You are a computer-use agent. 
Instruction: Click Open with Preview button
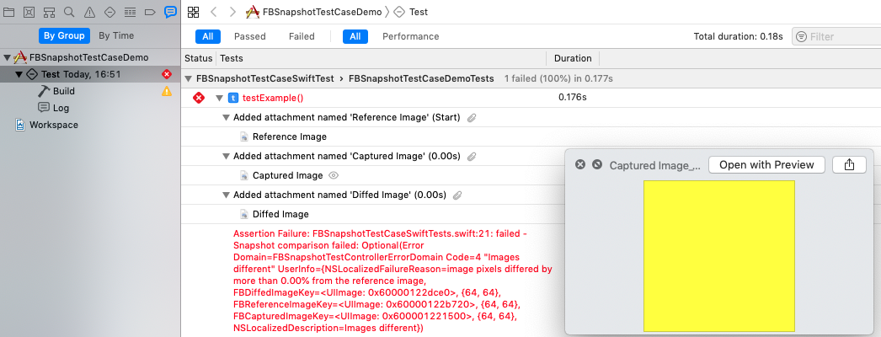tap(766, 164)
